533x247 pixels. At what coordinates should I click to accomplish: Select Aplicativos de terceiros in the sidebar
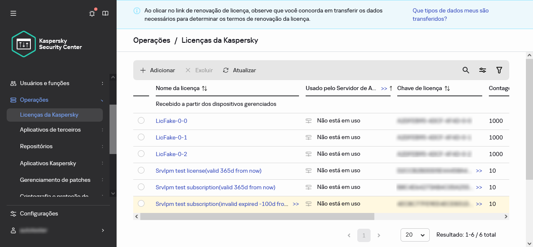point(49,130)
